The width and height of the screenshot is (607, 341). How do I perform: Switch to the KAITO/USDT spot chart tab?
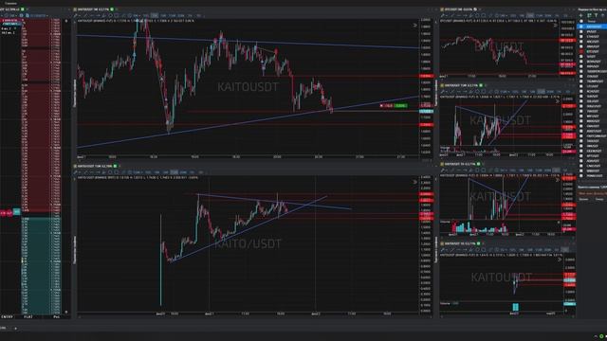pyautogui.click(x=95, y=166)
